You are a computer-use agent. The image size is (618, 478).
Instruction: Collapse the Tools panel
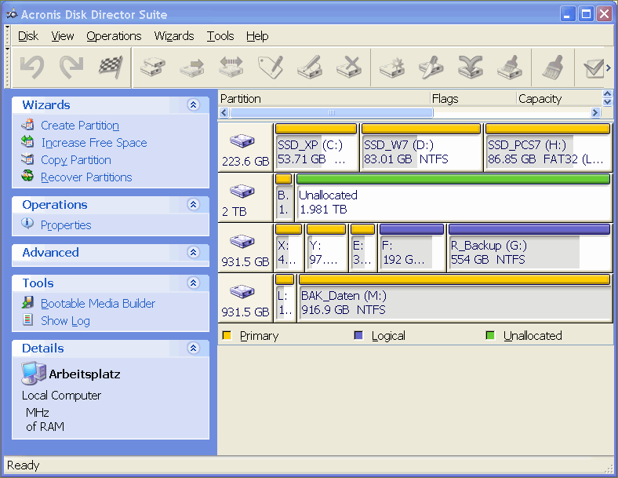pyautogui.click(x=193, y=283)
